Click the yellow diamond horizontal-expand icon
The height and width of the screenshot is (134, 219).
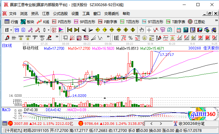[x=112, y=30]
